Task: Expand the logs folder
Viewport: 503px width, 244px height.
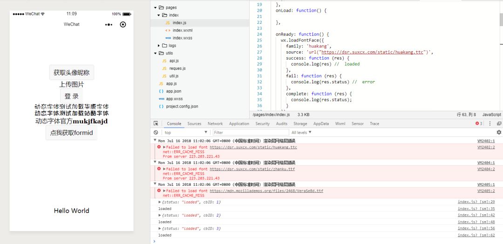Action: click(x=158, y=46)
